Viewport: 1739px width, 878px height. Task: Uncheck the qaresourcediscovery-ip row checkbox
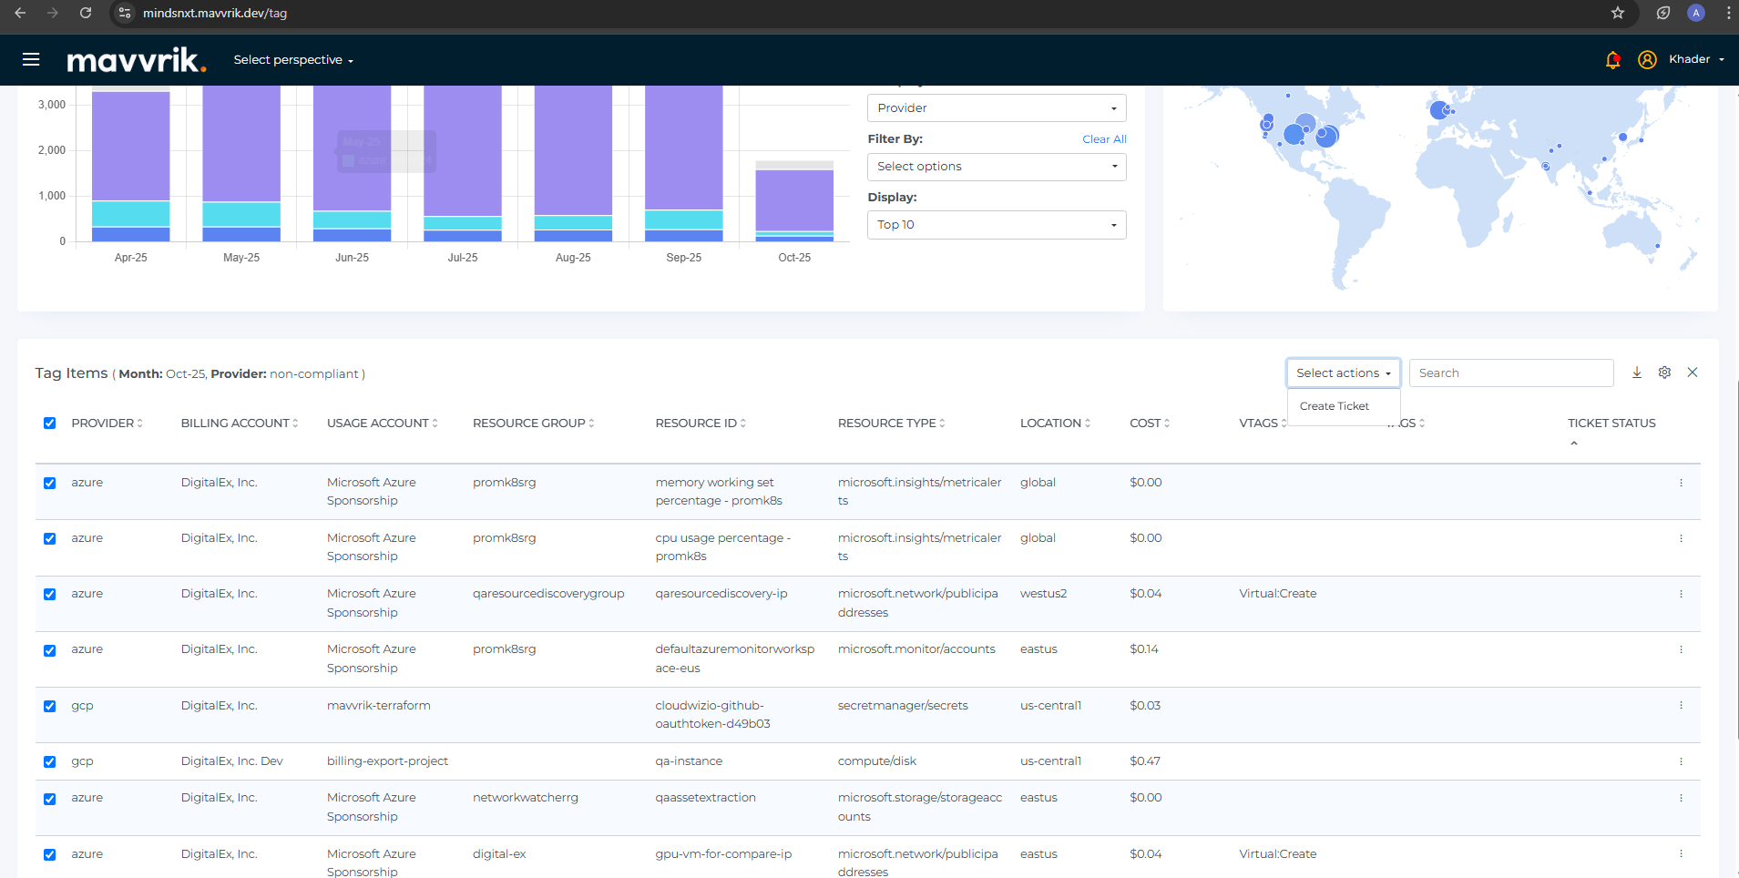coord(50,595)
